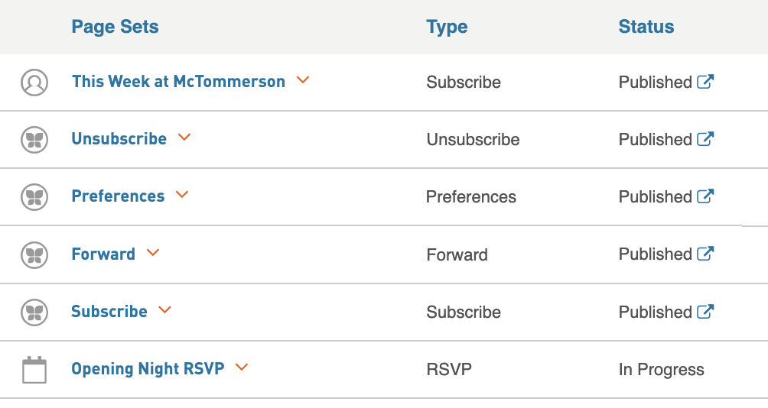Open the Opening Night RSVP link
This screenshot has width=768, height=408.
tap(148, 369)
